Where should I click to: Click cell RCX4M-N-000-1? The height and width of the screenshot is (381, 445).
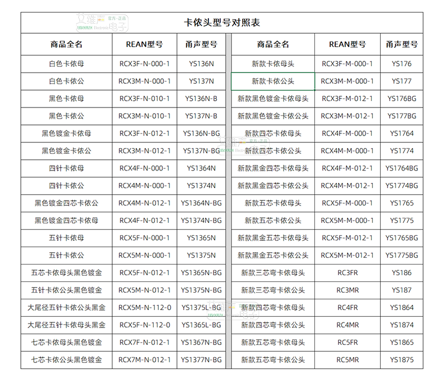point(144,186)
